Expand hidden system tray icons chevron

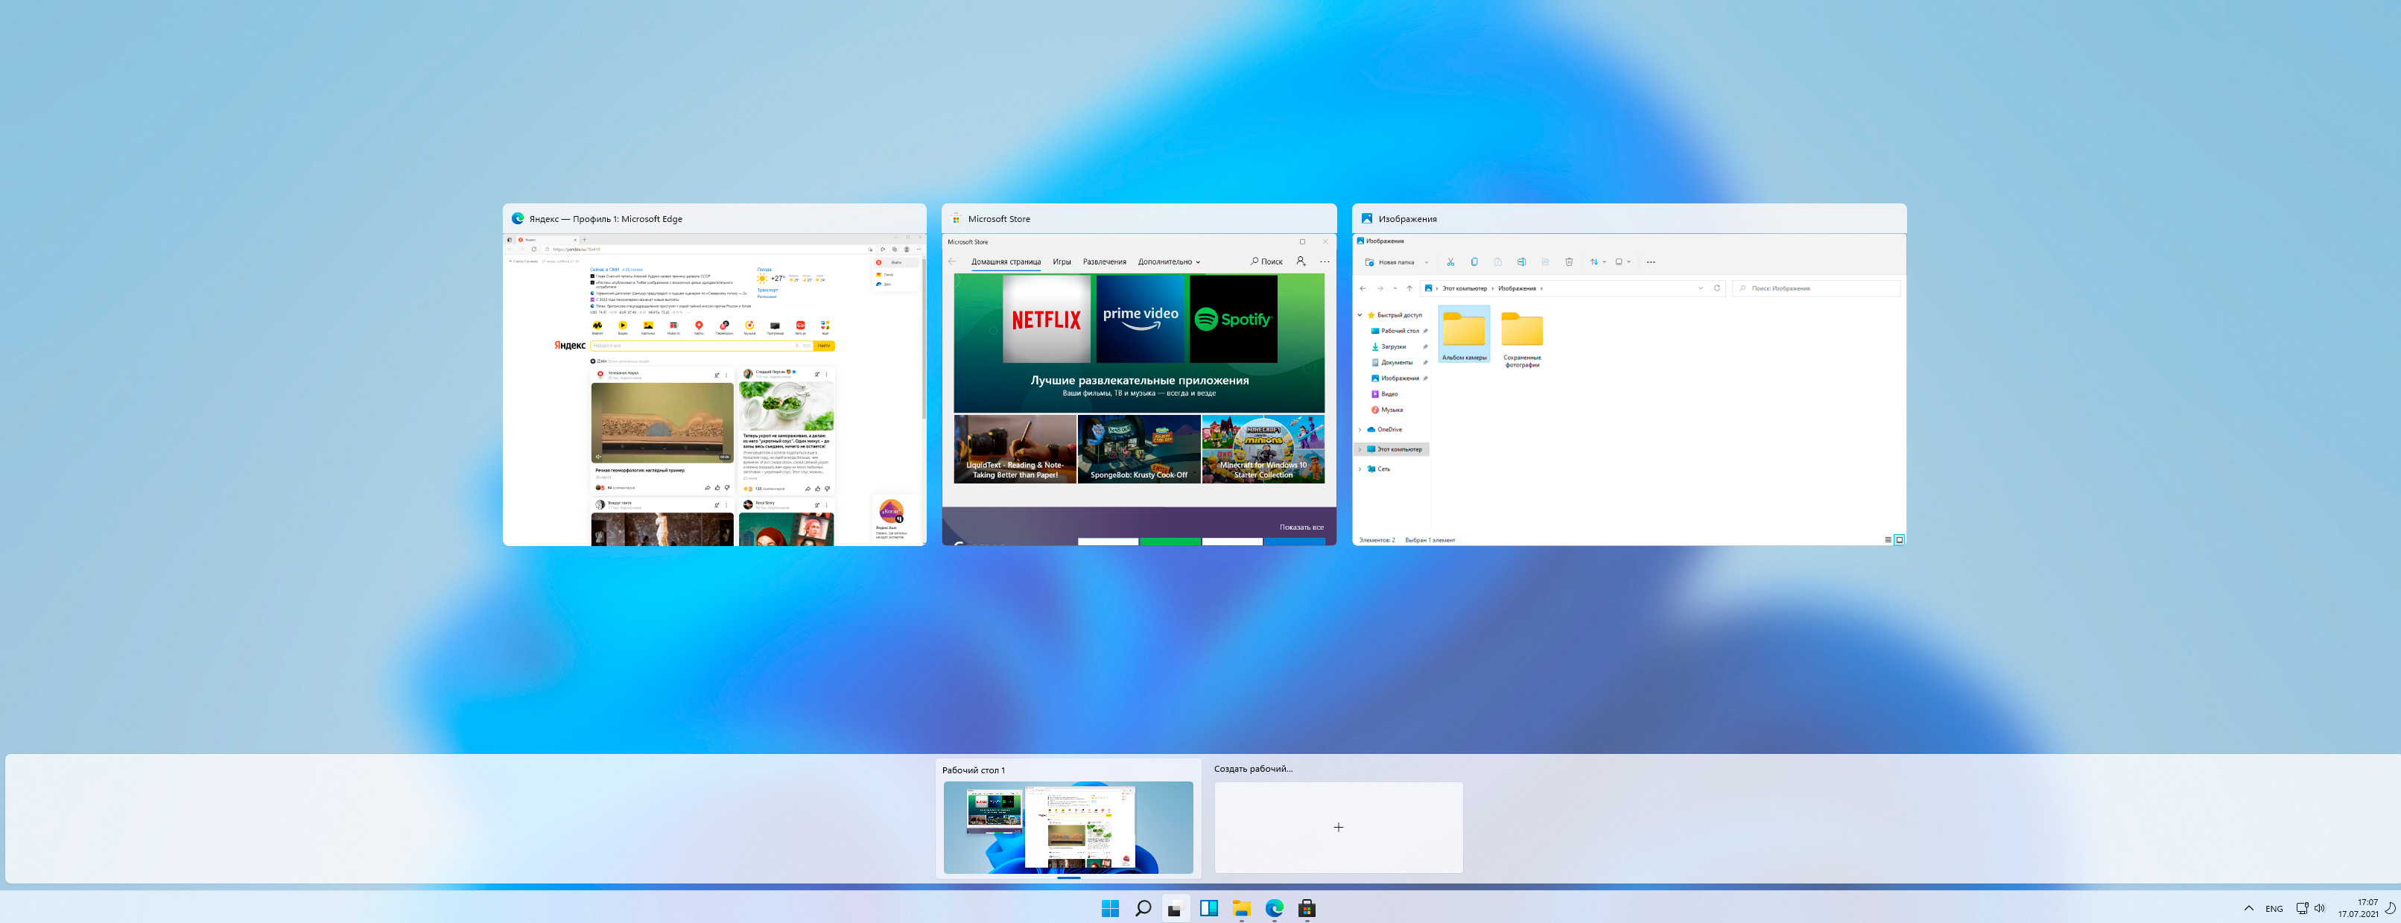[x=2248, y=908]
